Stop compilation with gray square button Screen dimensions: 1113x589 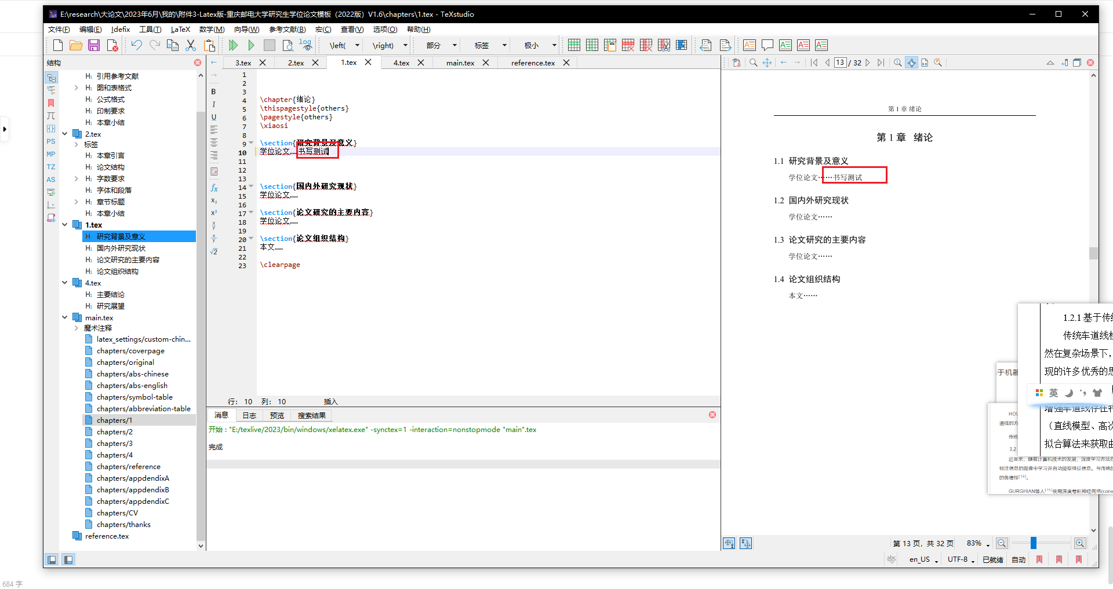pos(270,45)
